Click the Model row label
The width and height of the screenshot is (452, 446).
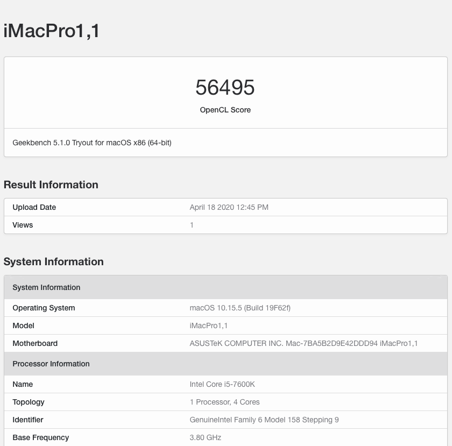coord(23,325)
